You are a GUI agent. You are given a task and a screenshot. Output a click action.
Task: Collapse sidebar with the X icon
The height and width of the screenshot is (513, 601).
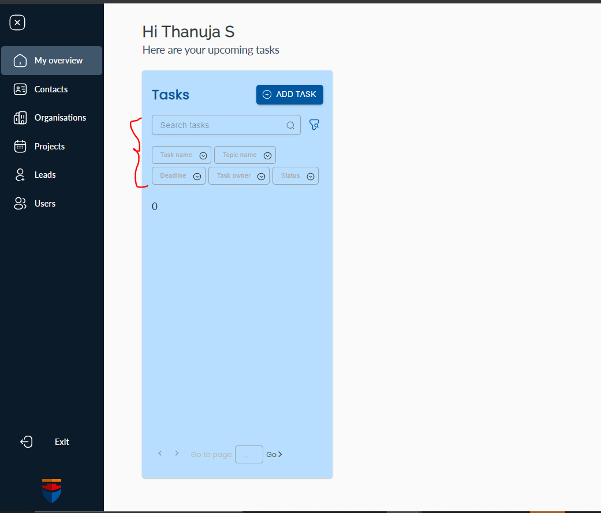point(17,23)
